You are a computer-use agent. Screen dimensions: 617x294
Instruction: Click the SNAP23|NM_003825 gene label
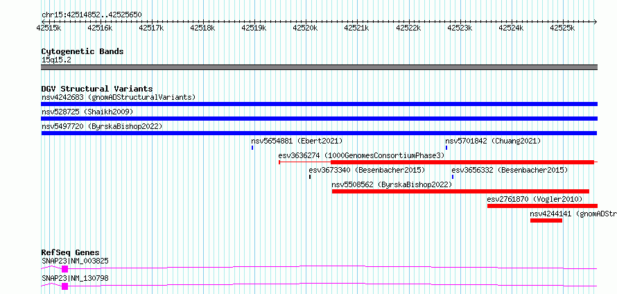(x=75, y=261)
